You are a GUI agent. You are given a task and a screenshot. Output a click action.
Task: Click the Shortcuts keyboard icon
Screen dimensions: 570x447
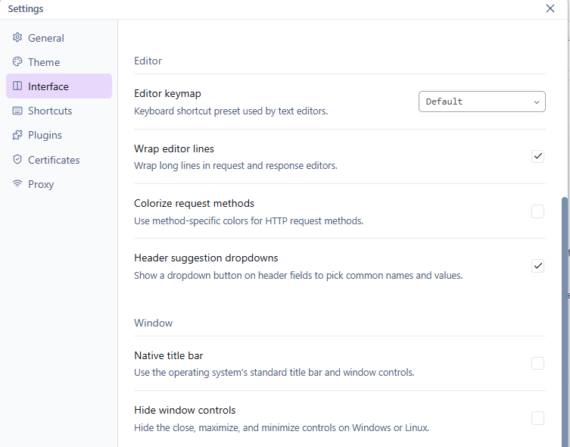17,111
